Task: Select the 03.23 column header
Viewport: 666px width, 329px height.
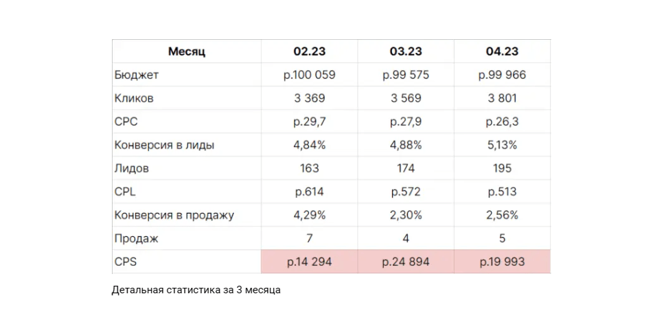Action: (x=406, y=52)
